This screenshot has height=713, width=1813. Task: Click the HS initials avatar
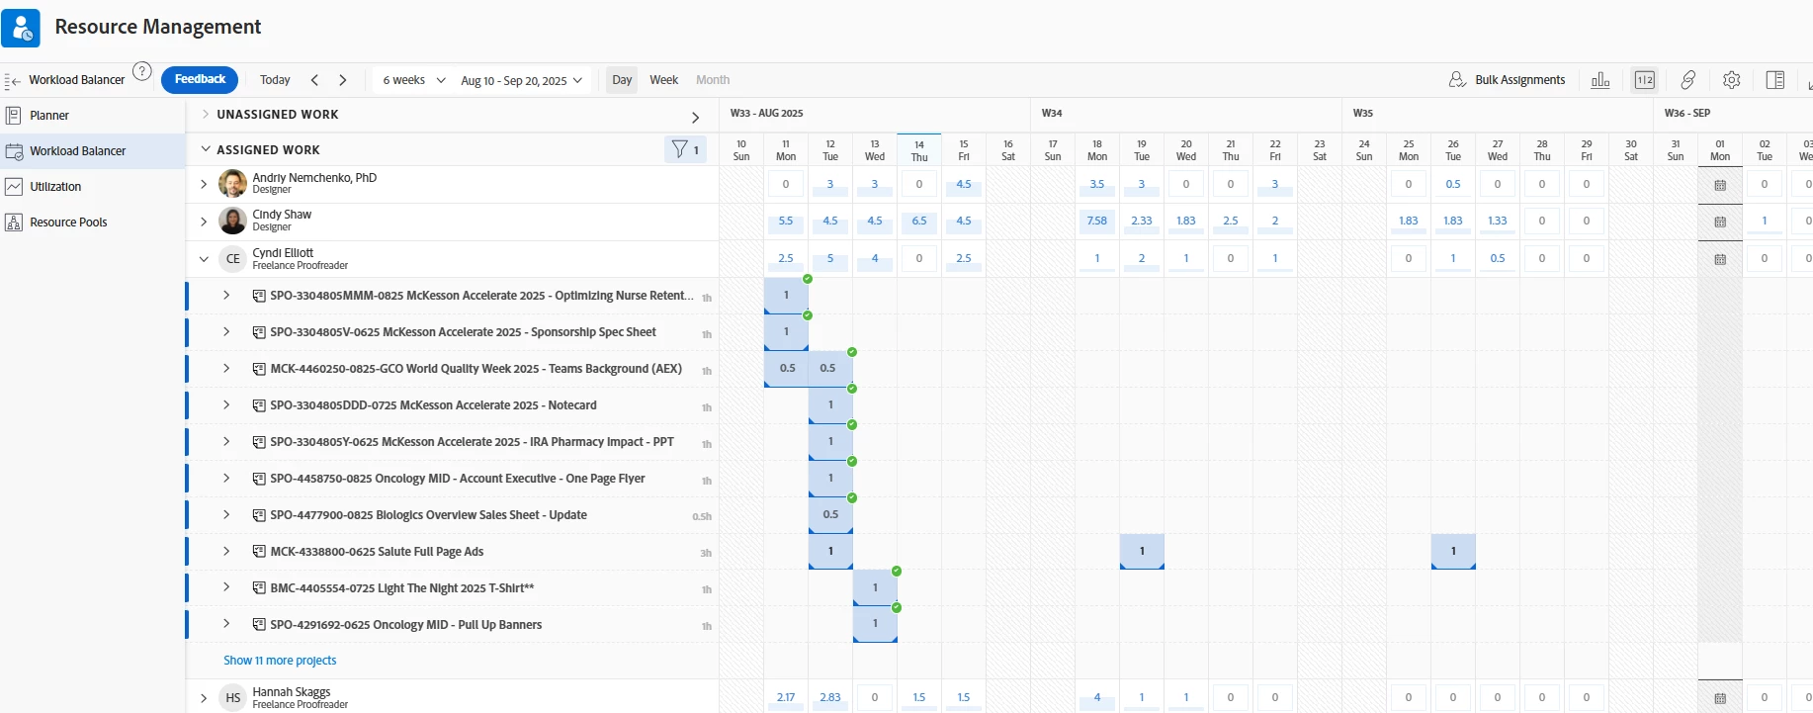(x=232, y=698)
